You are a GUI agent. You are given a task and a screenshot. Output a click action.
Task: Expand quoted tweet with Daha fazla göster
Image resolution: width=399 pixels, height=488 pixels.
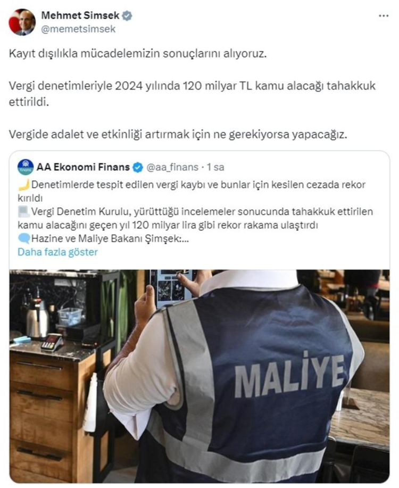point(57,252)
